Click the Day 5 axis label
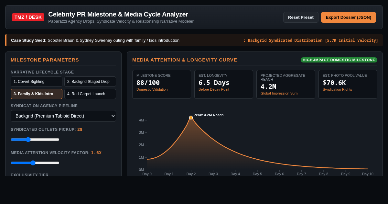 pyautogui.click(x=257, y=174)
